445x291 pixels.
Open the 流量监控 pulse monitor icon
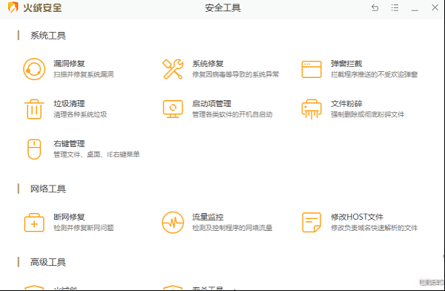173,223
